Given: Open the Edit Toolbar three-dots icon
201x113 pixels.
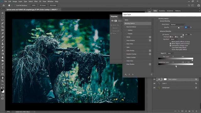Looking at the screenshot, I should tap(3, 84).
